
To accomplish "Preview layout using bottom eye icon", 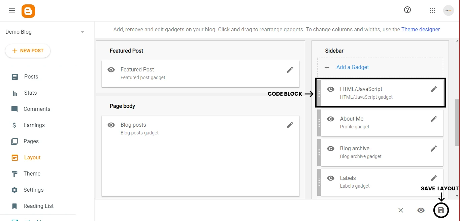I will (421, 210).
